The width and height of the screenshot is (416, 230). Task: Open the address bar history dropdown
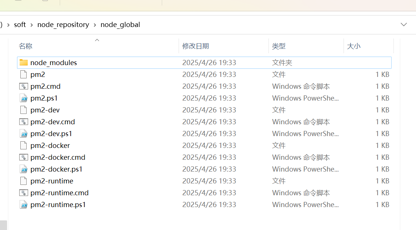[404, 25]
